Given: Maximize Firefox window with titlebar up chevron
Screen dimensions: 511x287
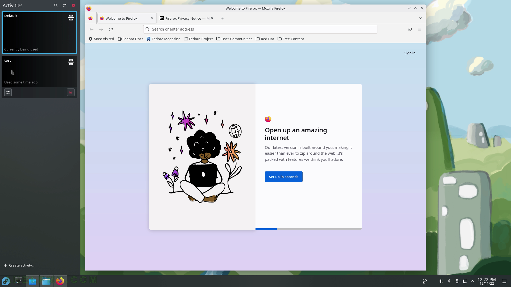Looking at the screenshot, I should point(416,8).
